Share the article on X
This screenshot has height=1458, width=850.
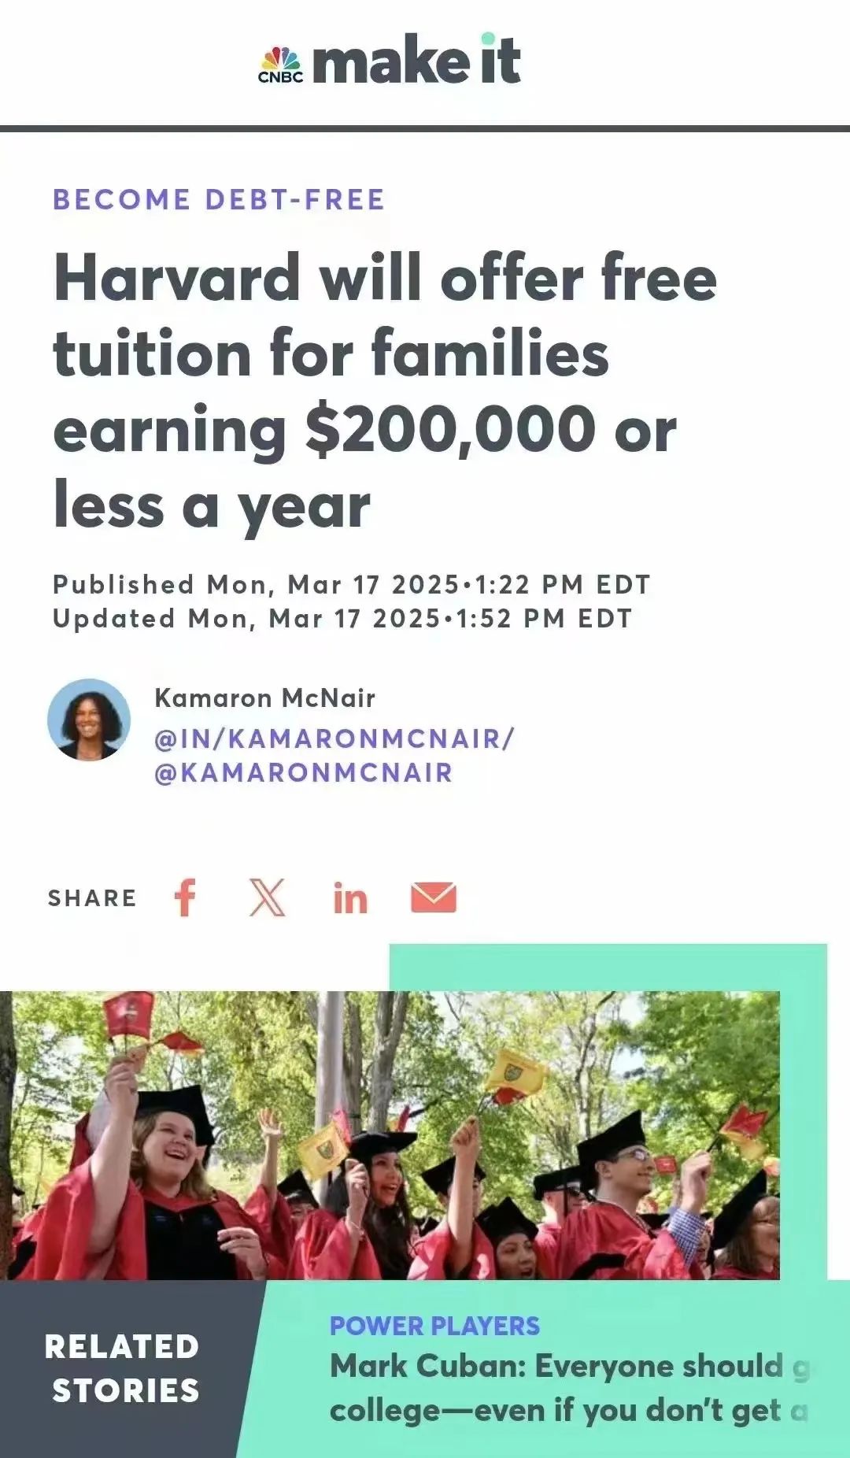tap(268, 897)
